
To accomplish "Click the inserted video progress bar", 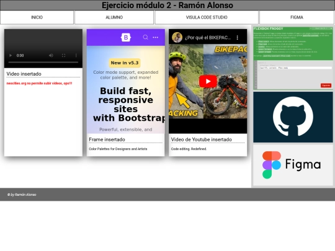I will pyautogui.click(x=43, y=62).
